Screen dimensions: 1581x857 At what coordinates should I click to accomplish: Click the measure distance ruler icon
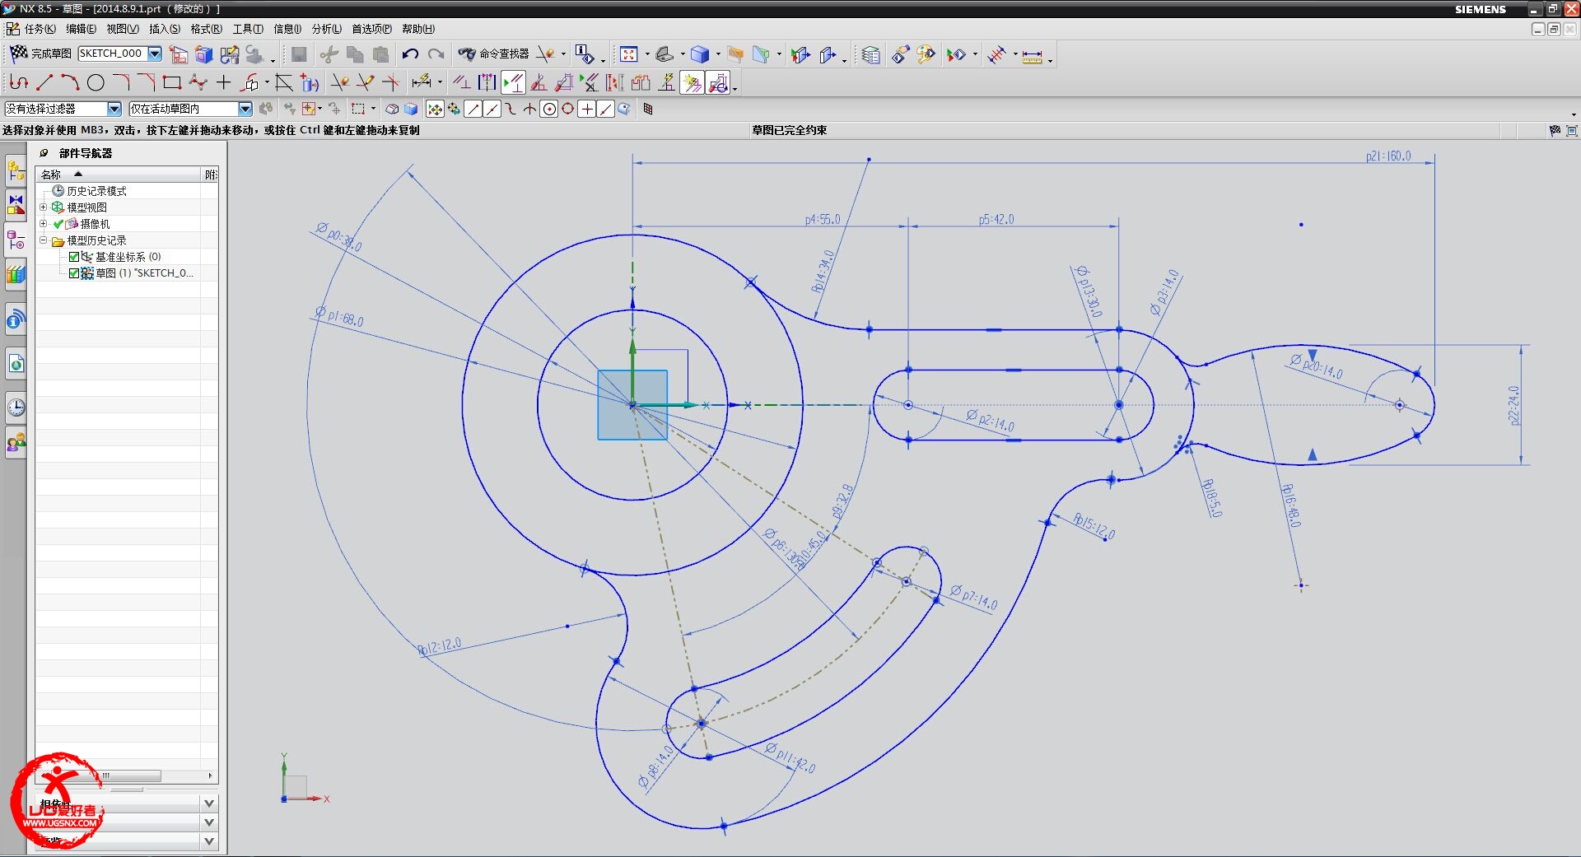pos(1032,55)
